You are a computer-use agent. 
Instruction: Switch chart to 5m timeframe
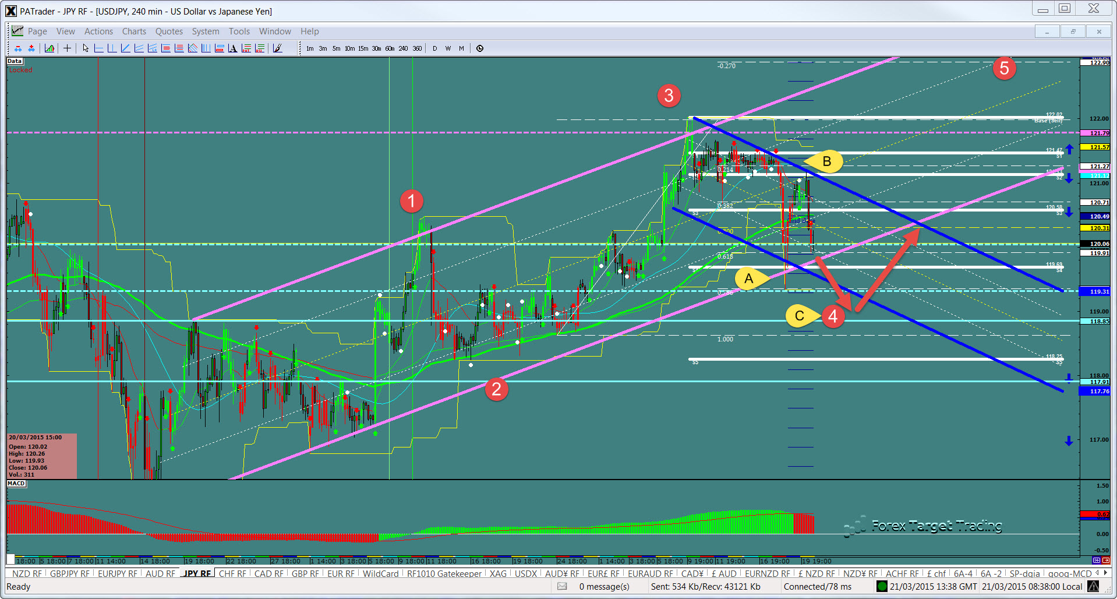click(336, 48)
